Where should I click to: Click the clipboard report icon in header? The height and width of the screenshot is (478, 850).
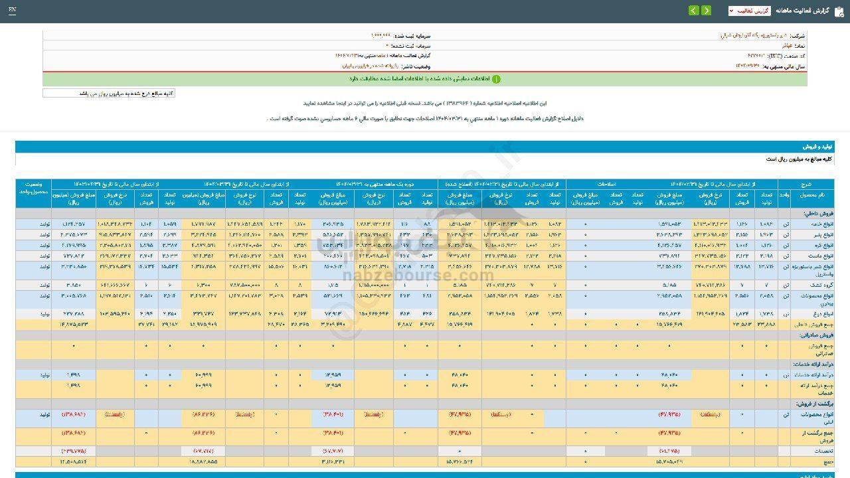tap(839, 11)
